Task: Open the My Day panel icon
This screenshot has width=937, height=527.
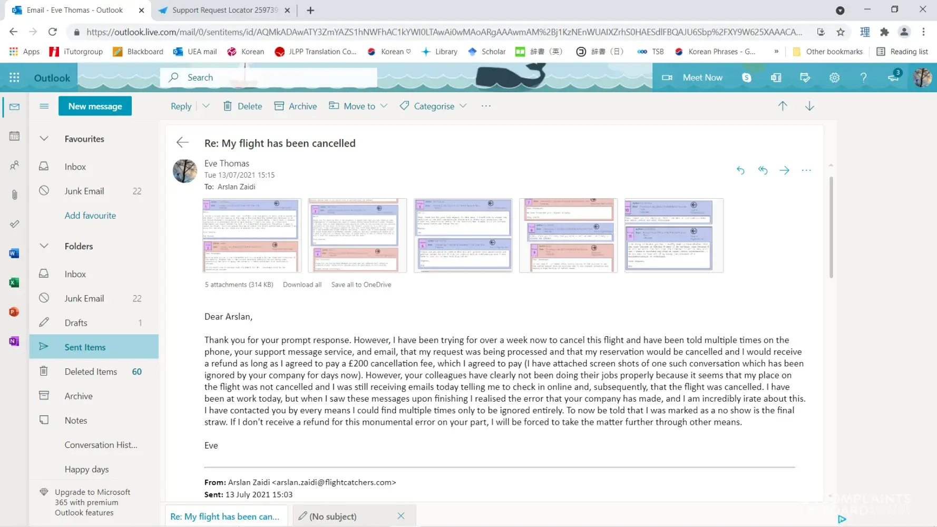Action: click(805, 77)
